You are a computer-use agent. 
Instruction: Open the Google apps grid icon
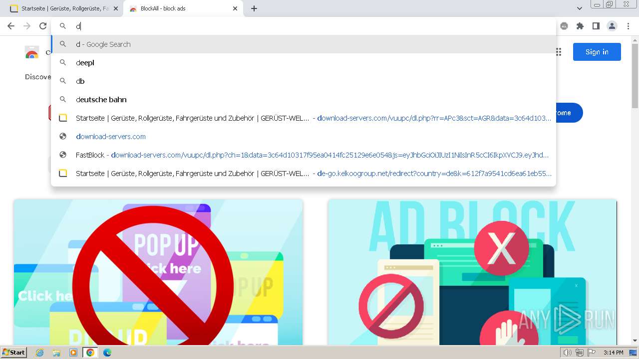[558, 52]
